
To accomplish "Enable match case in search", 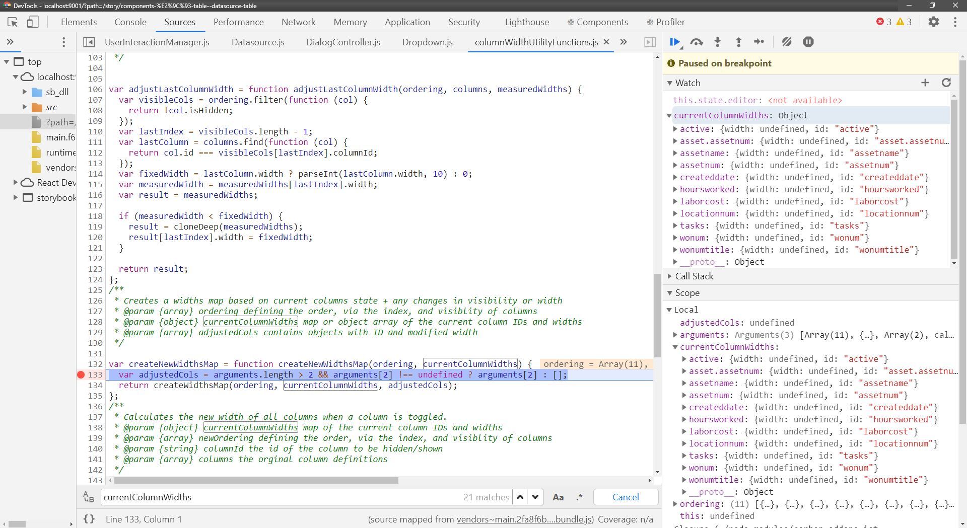I will coord(558,497).
